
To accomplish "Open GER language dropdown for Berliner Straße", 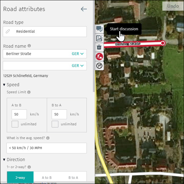I will click(x=78, y=53).
